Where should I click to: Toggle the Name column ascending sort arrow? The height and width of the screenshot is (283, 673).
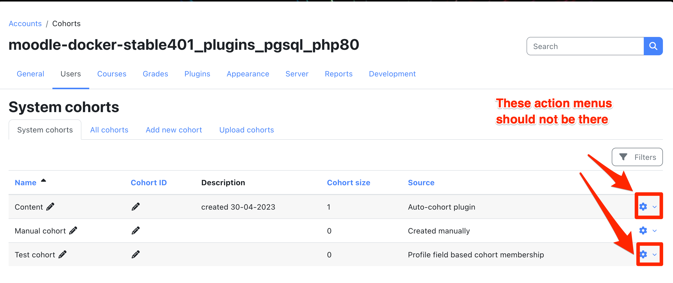pyautogui.click(x=43, y=180)
